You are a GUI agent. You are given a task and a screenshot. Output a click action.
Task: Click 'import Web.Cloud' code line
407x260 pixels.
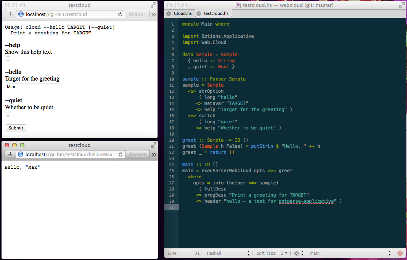[204, 42]
